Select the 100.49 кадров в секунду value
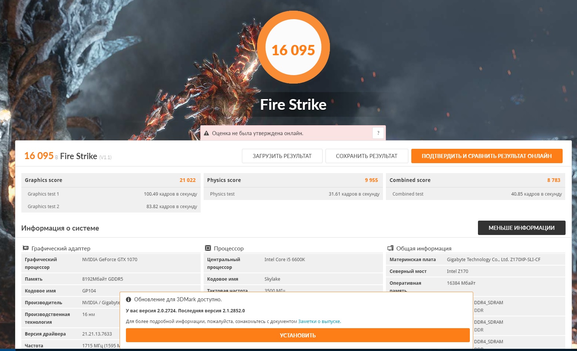The width and height of the screenshot is (577, 351). pos(170,194)
